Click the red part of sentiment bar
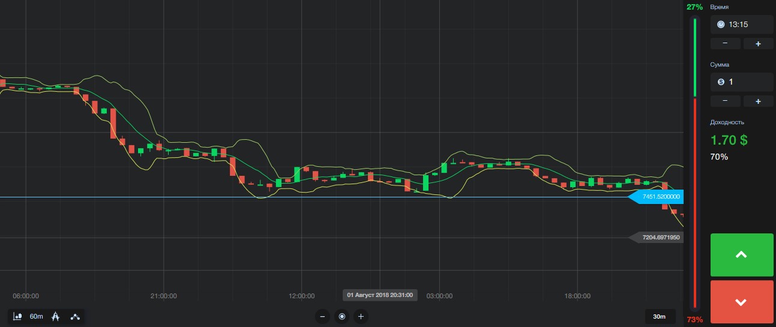 click(695, 203)
